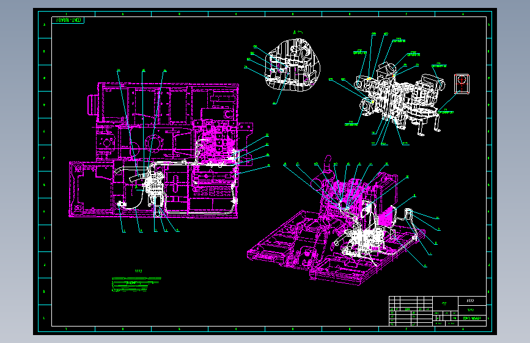The image size is (530, 343).
Task: Click the green technical notes paragraph block
Action: (136, 284)
